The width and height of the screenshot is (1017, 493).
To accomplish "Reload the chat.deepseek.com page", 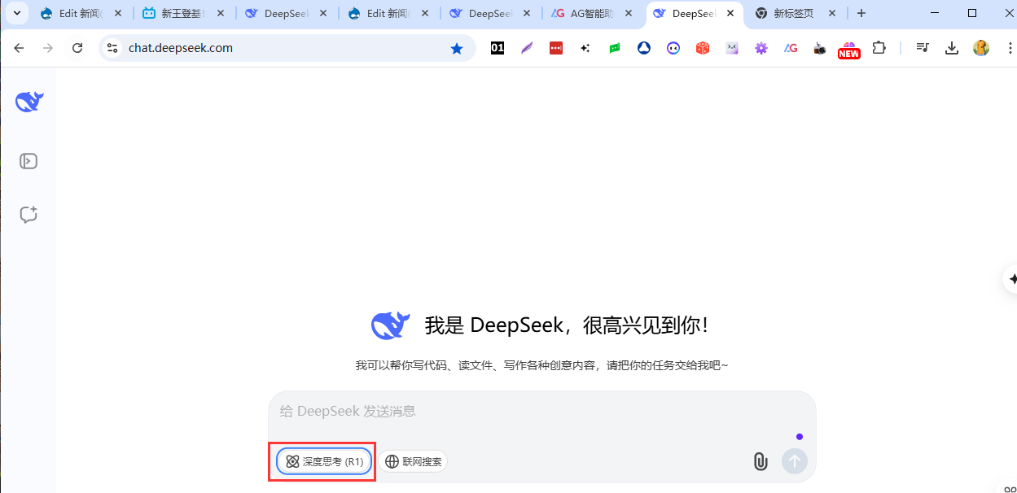I will tap(77, 48).
